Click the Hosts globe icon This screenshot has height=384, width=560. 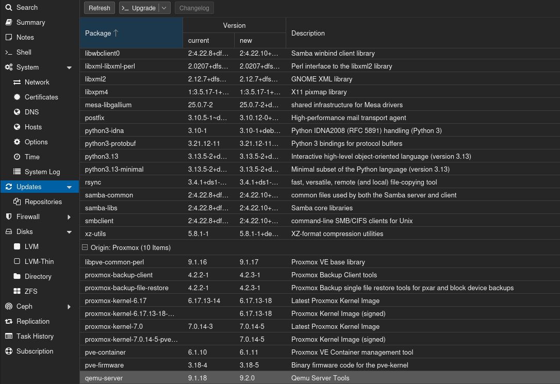pos(17,127)
